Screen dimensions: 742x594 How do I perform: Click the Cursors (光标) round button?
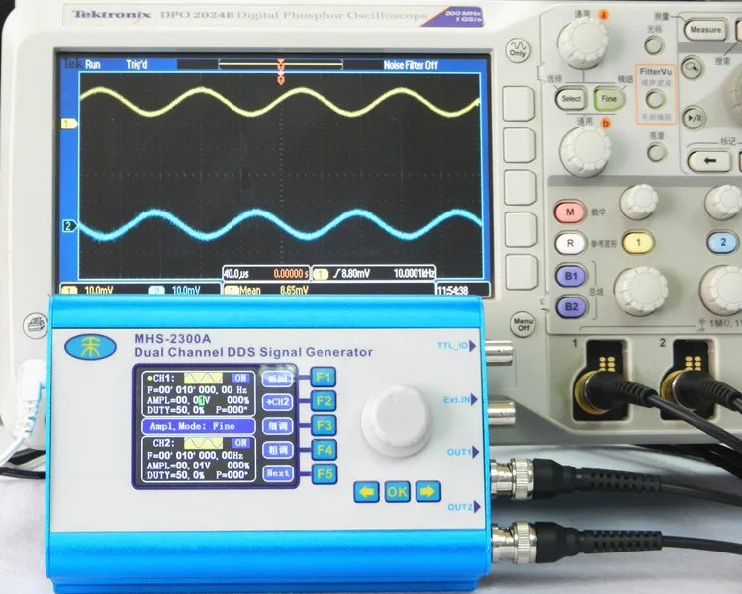(655, 45)
